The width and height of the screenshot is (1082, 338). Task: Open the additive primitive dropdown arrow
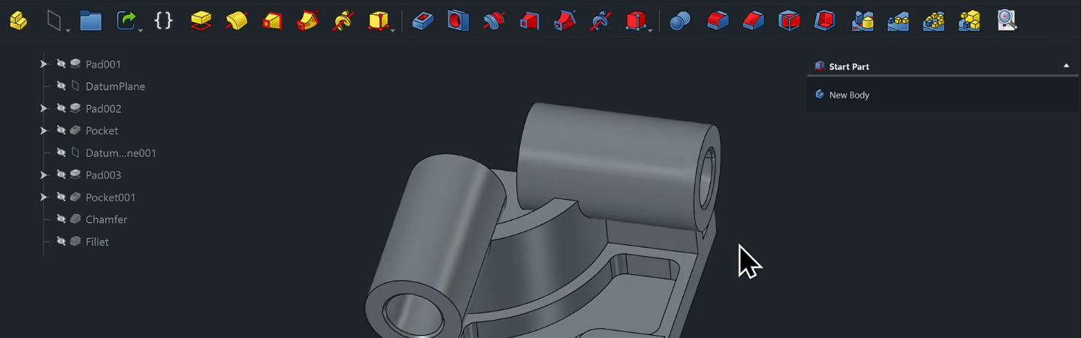(393, 30)
